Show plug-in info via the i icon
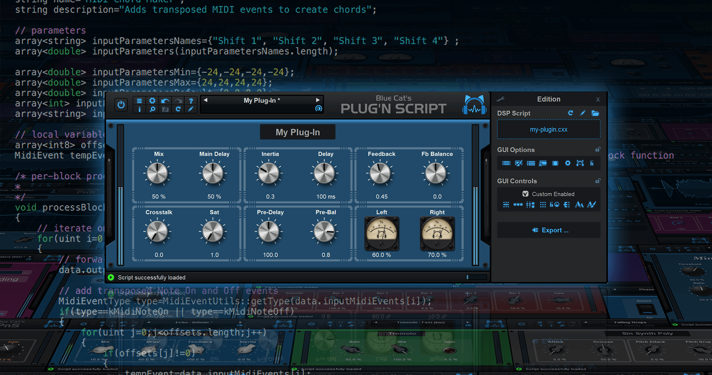 (x=139, y=109)
